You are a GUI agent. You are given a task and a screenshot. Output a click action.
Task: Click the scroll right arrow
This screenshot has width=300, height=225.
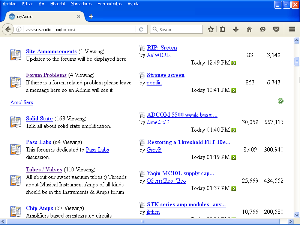[x=290, y=222]
